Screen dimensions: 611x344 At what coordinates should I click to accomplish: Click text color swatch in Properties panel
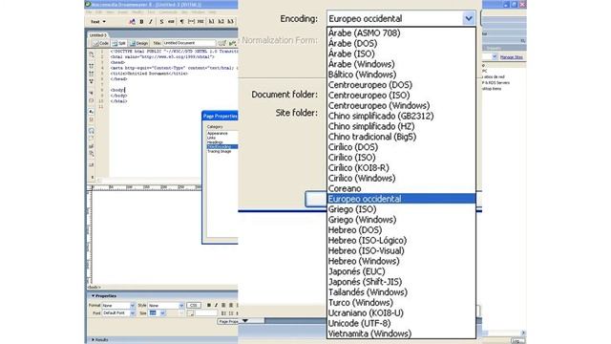[x=190, y=313]
